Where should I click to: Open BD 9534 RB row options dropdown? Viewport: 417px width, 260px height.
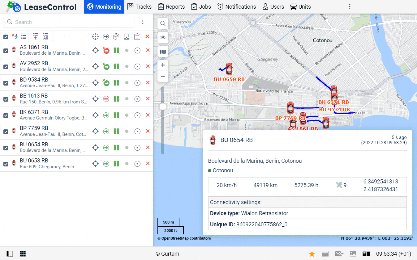point(137,83)
